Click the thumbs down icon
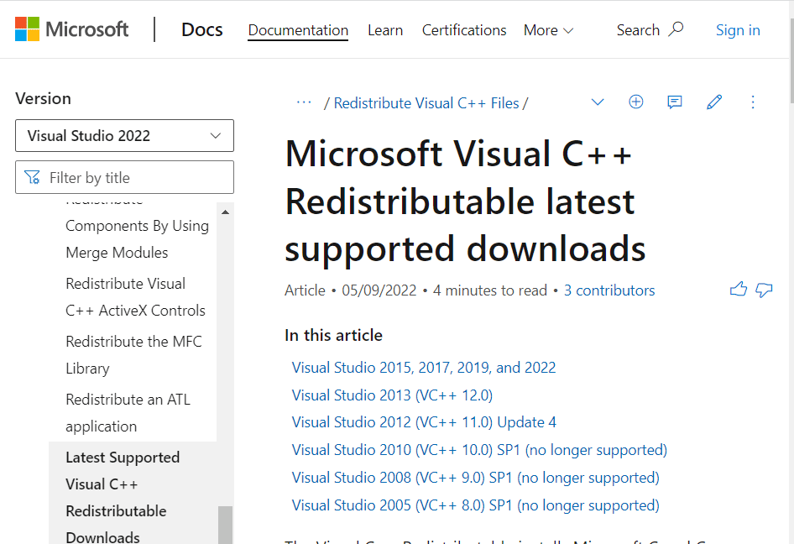 (764, 290)
